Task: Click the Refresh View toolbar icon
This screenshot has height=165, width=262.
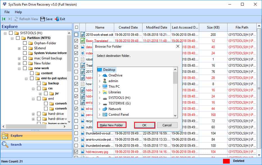Action: pyautogui.click(x=16, y=19)
